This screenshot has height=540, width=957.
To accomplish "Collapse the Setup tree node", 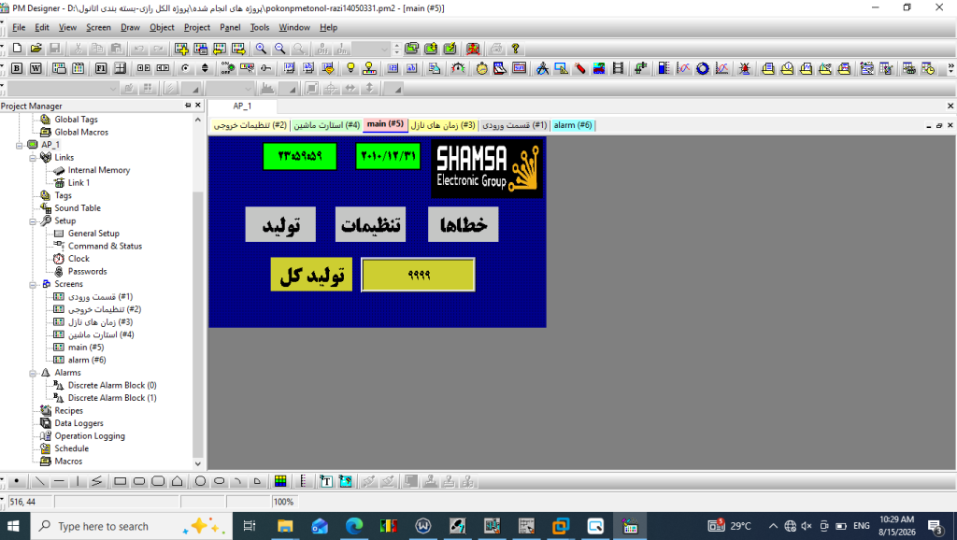I will pyautogui.click(x=33, y=220).
